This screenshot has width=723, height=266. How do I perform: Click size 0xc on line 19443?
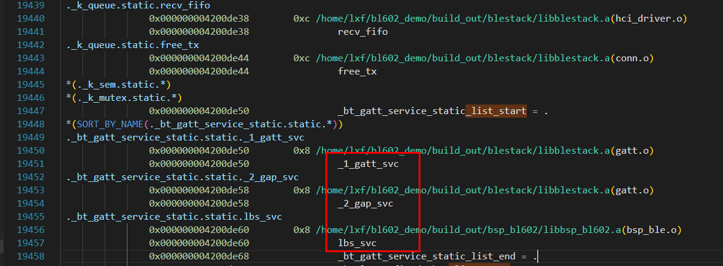301,58
